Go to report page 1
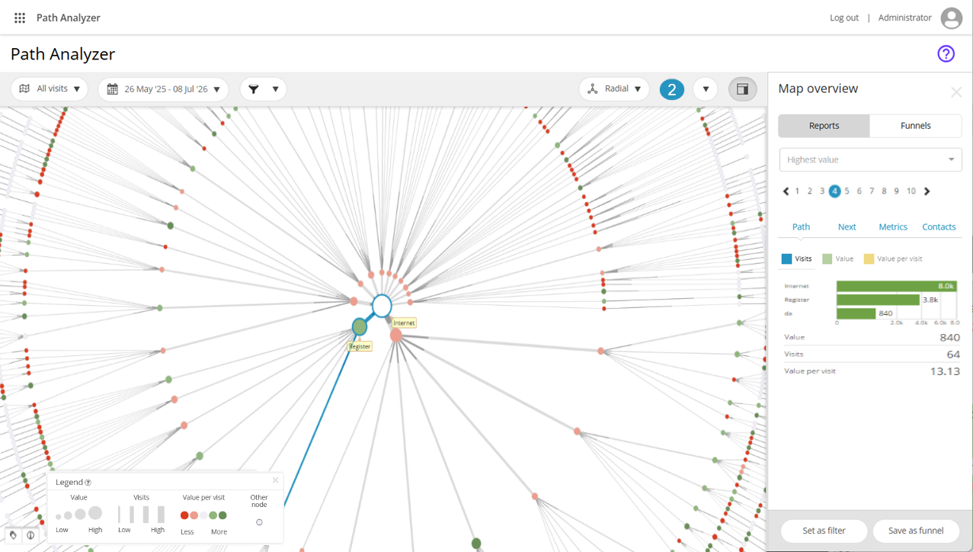The width and height of the screenshot is (973, 552). tap(798, 191)
